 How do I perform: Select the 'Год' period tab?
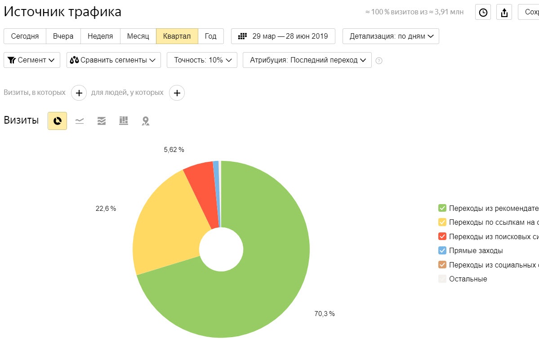(x=211, y=36)
